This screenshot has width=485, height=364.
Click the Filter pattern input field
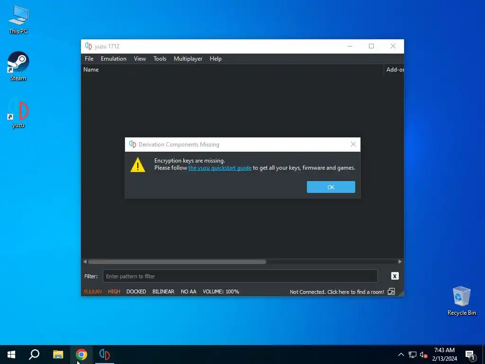tap(240, 276)
